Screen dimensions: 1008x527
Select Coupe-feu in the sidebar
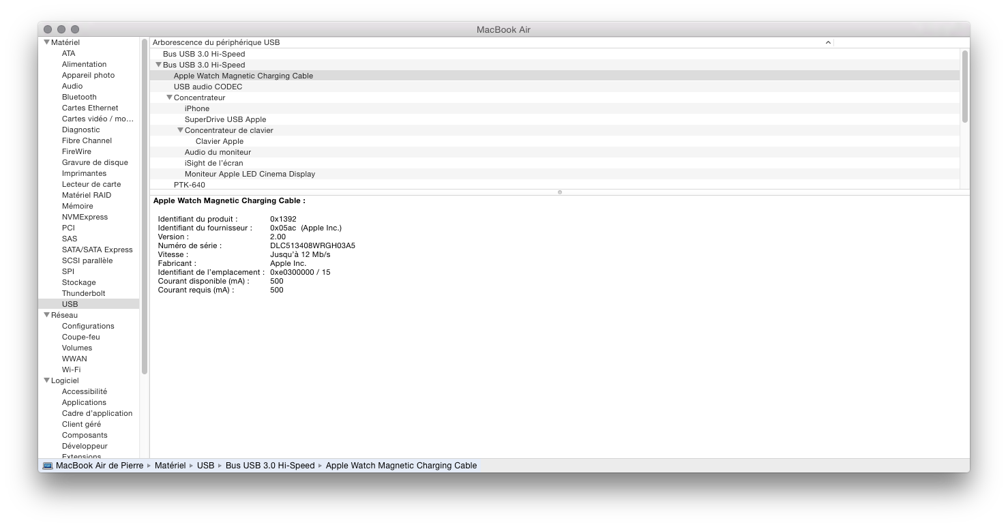(81, 337)
